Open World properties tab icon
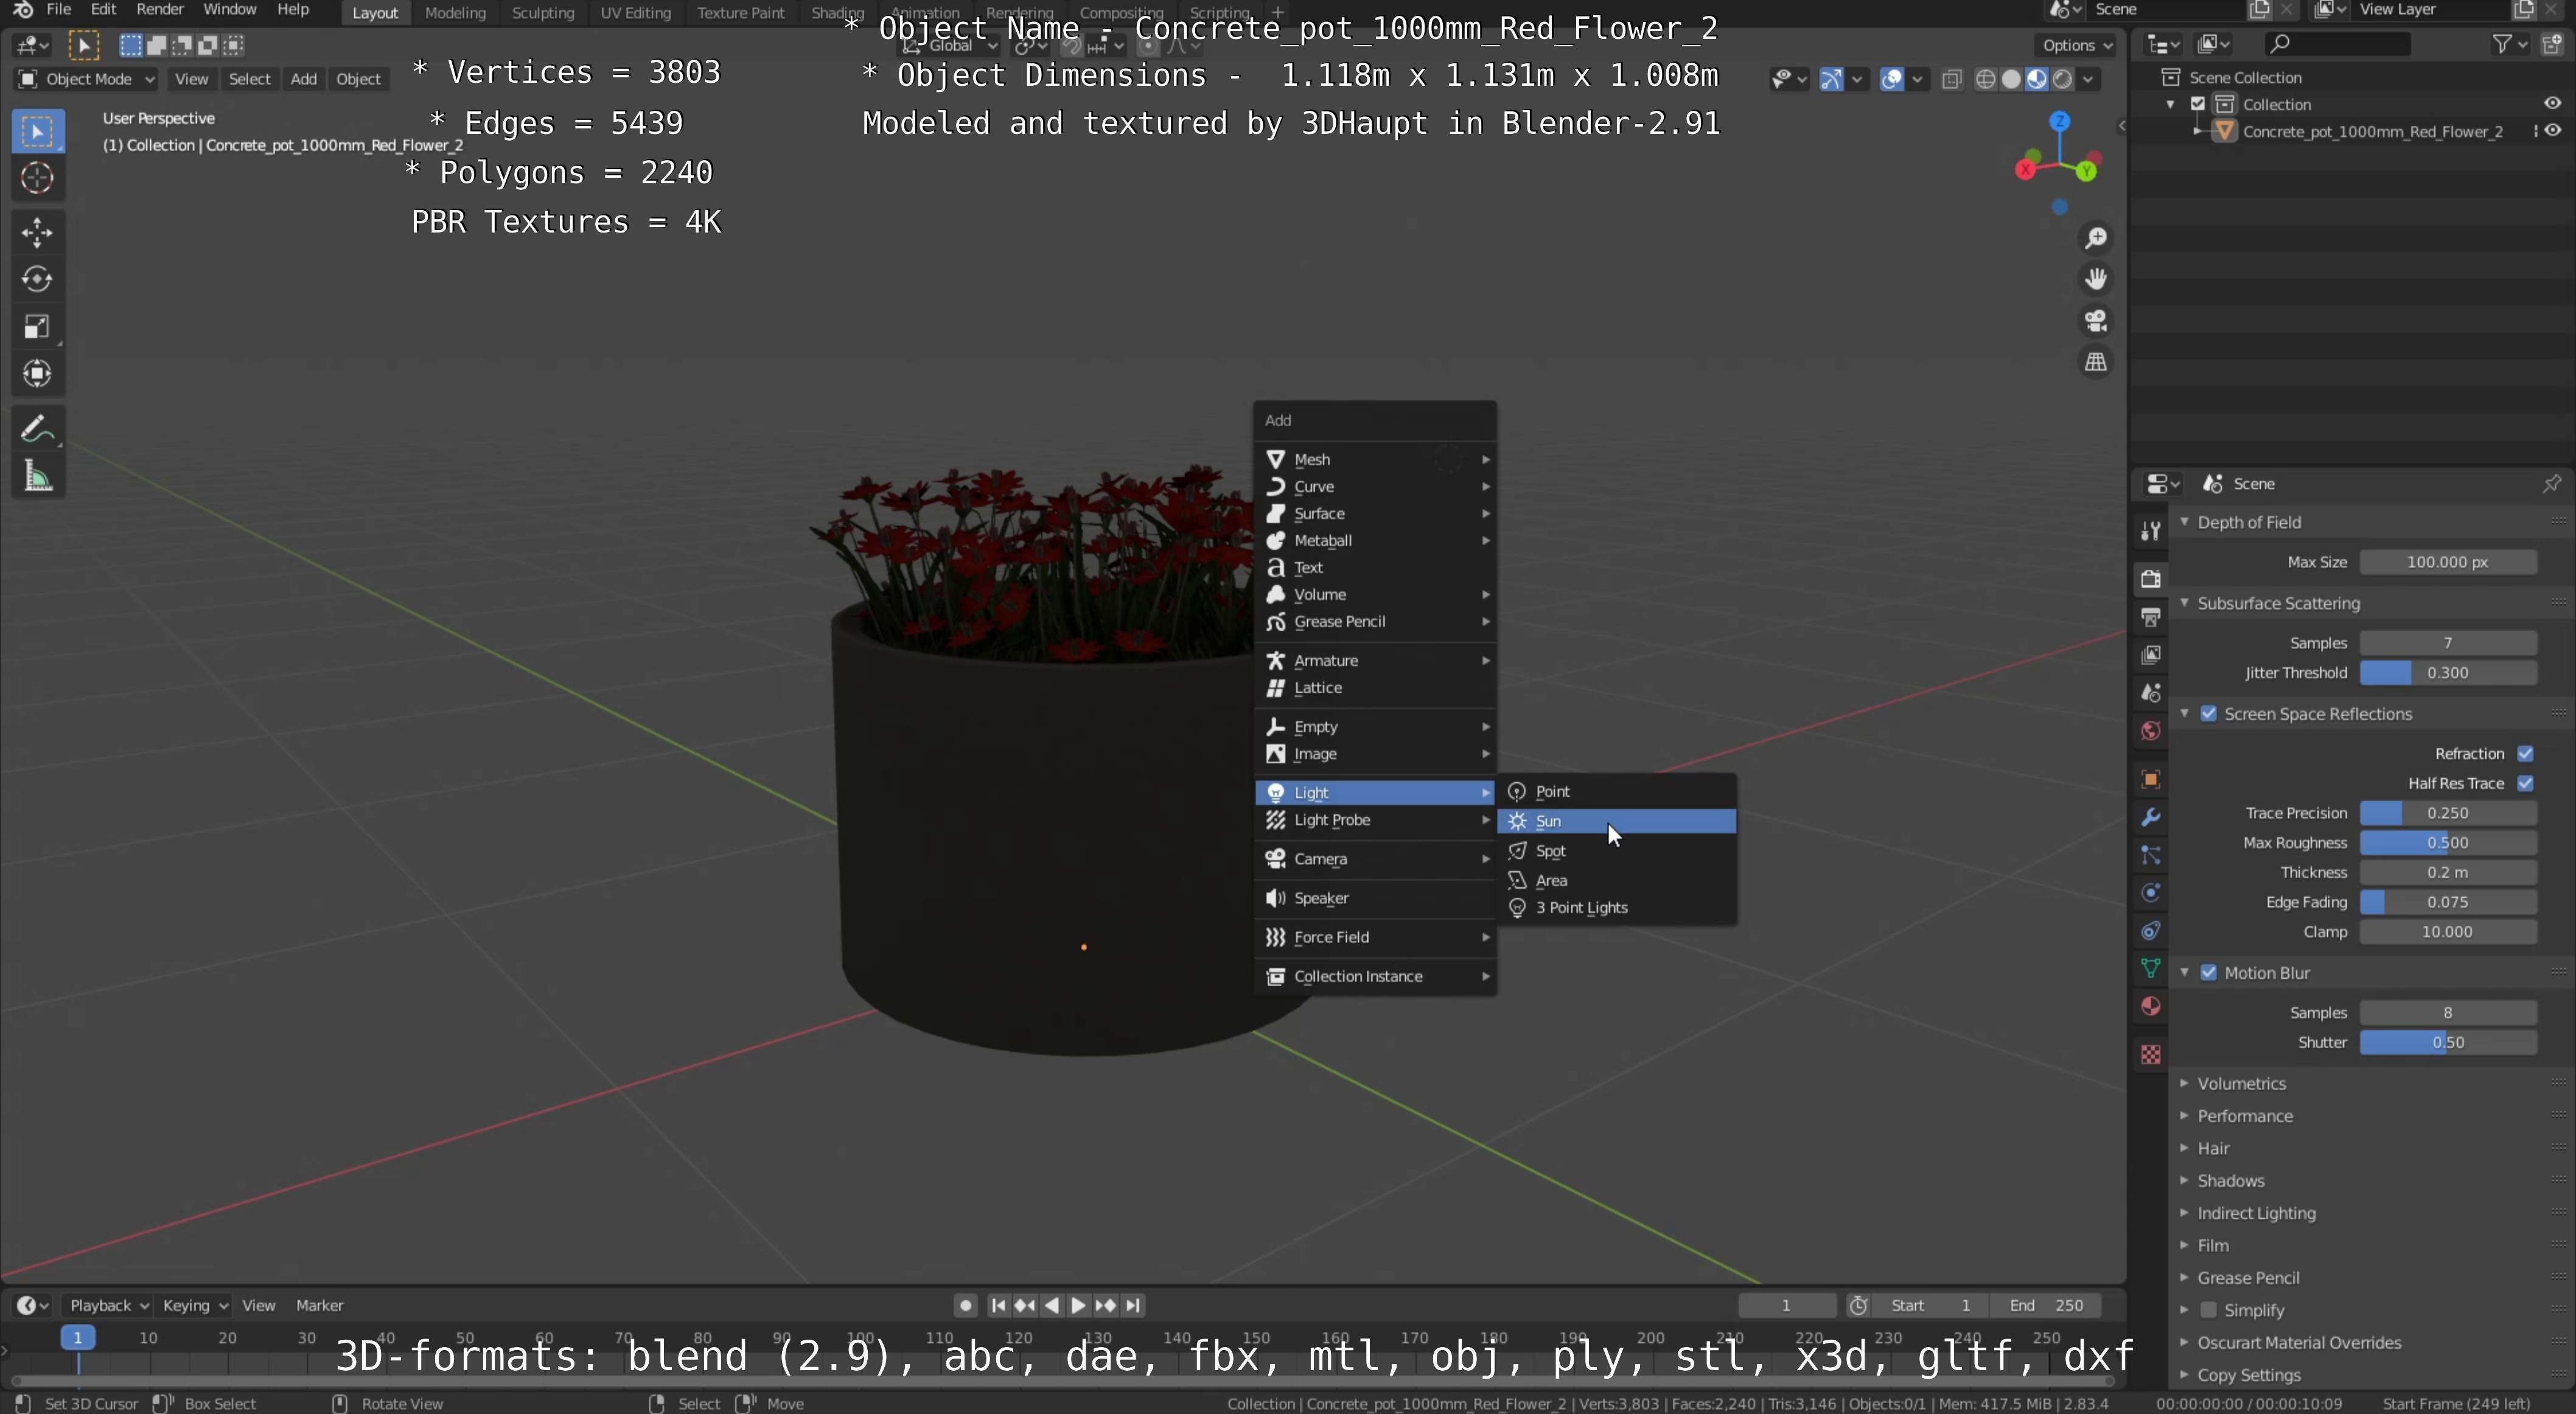Viewport: 2576px width, 1414px height. point(2150,731)
